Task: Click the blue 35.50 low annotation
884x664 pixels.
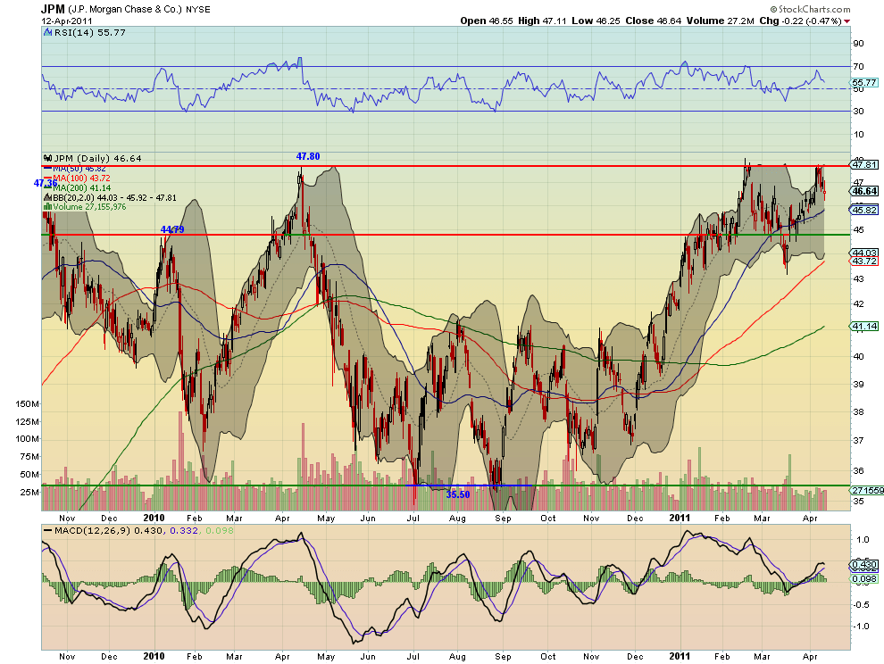Action: 458,494
